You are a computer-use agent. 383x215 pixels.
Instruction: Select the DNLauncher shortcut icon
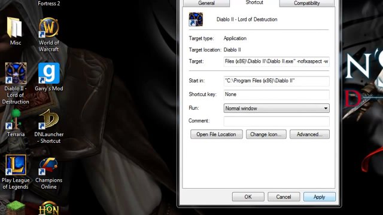coord(48,119)
